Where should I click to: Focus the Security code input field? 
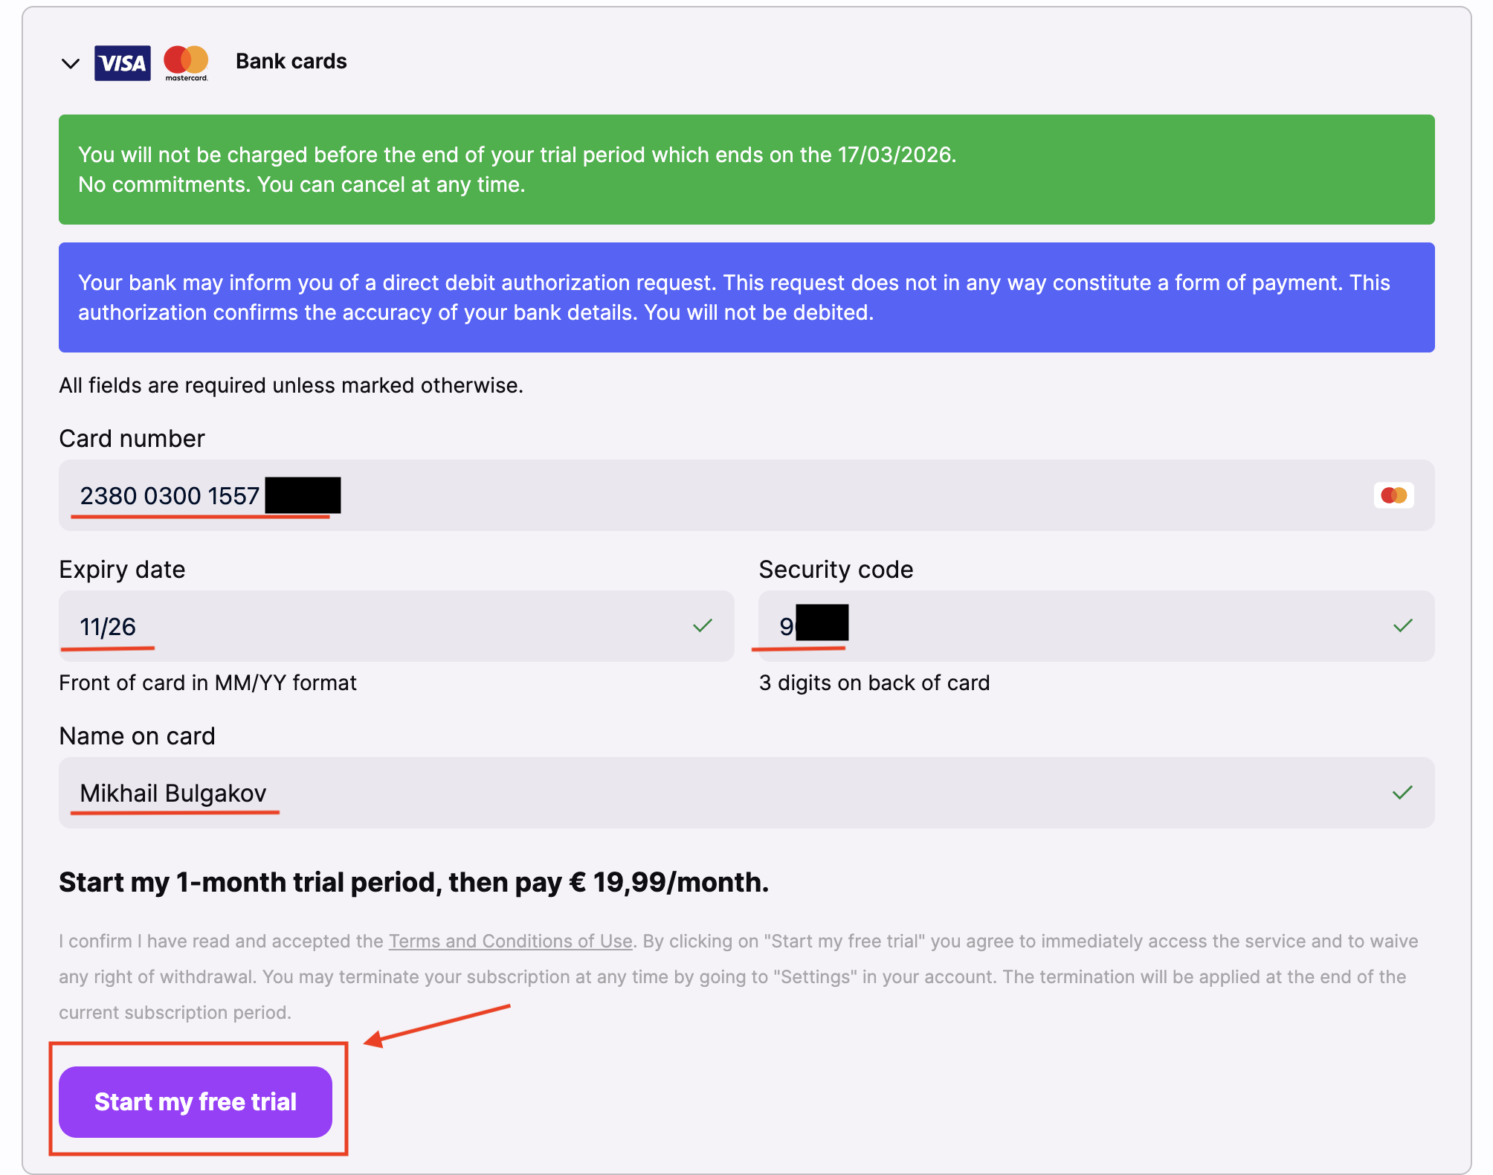pos(1078,626)
